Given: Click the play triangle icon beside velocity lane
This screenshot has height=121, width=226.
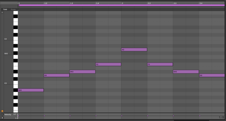Looking at the screenshot, I should [2, 118].
